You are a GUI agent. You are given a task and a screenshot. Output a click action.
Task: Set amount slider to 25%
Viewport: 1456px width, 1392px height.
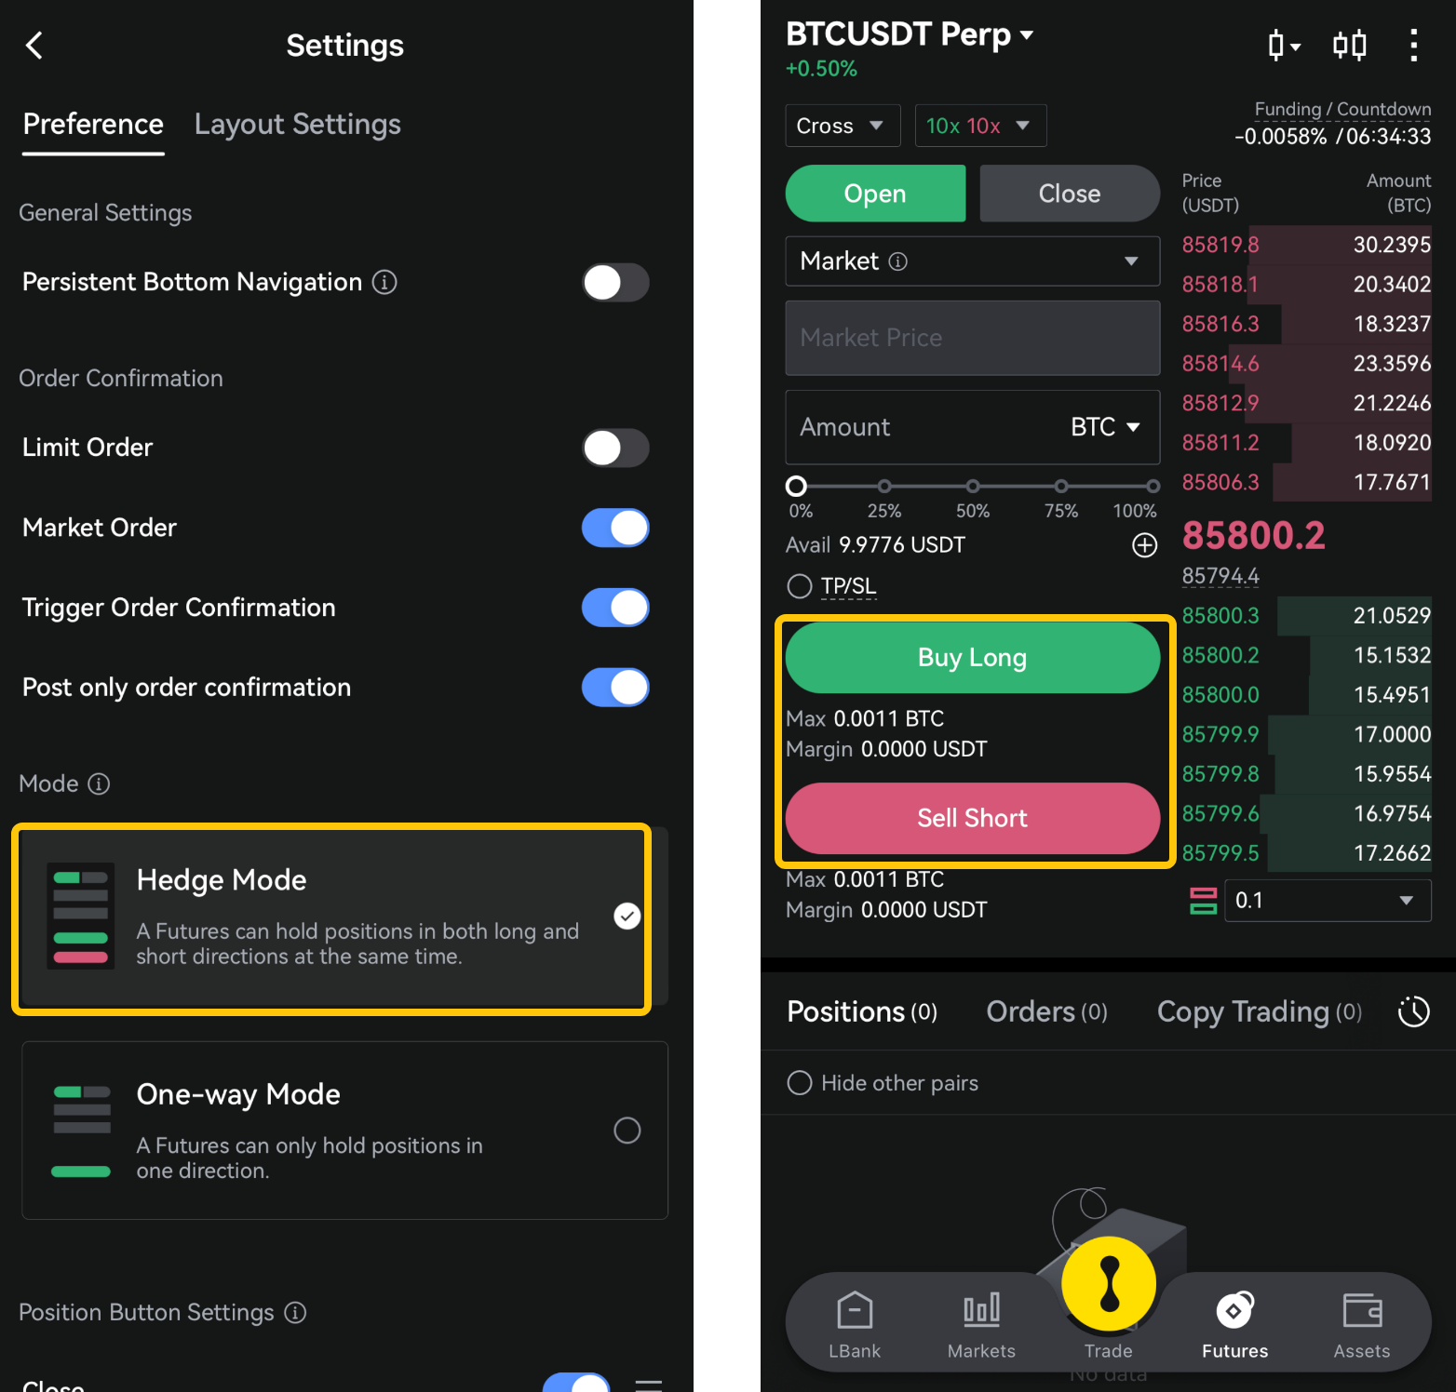[x=884, y=487]
